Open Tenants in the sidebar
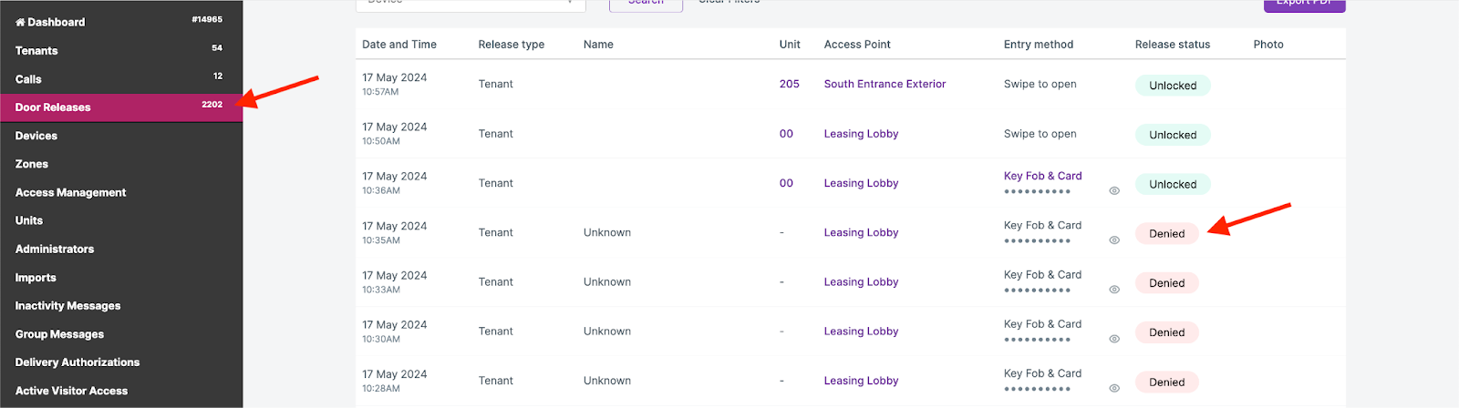Screen dimensions: 1459x408 (x=36, y=51)
